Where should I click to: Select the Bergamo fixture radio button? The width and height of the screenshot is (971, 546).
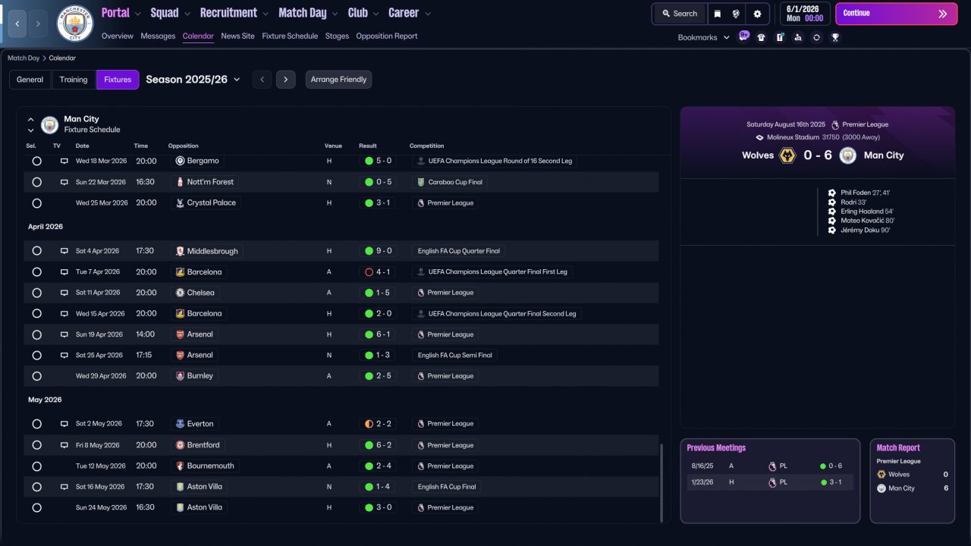[x=36, y=161]
